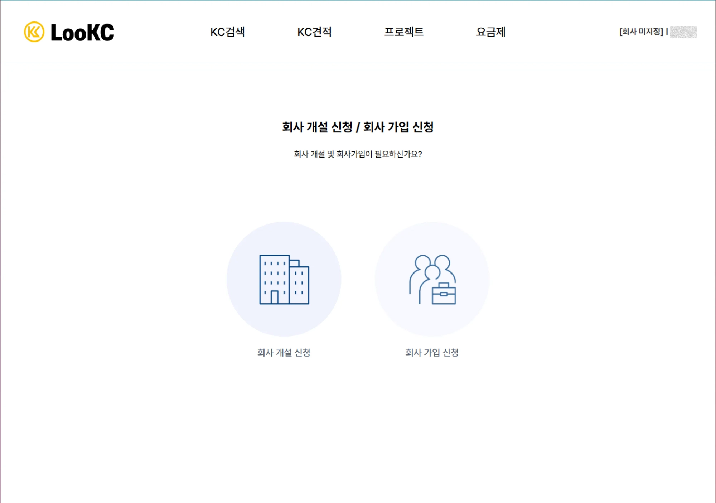Select the 회사 개설 신청 caption below icon
Image resolution: width=716 pixels, height=503 pixels.
(284, 352)
